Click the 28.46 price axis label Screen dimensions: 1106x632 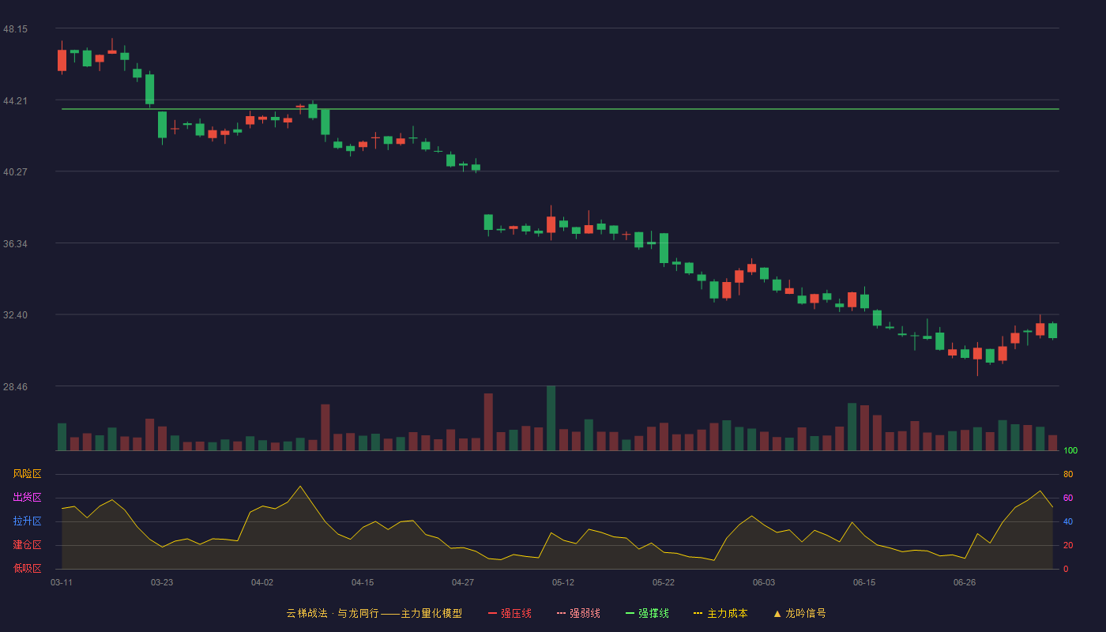pyautogui.click(x=15, y=387)
